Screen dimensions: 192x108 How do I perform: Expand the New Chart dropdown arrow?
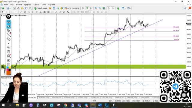pyautogui.click(x=5, y=8)
